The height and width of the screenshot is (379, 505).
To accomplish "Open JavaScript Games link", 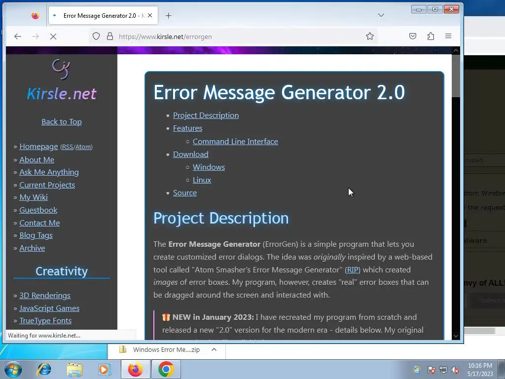I will tap(49, 308).
